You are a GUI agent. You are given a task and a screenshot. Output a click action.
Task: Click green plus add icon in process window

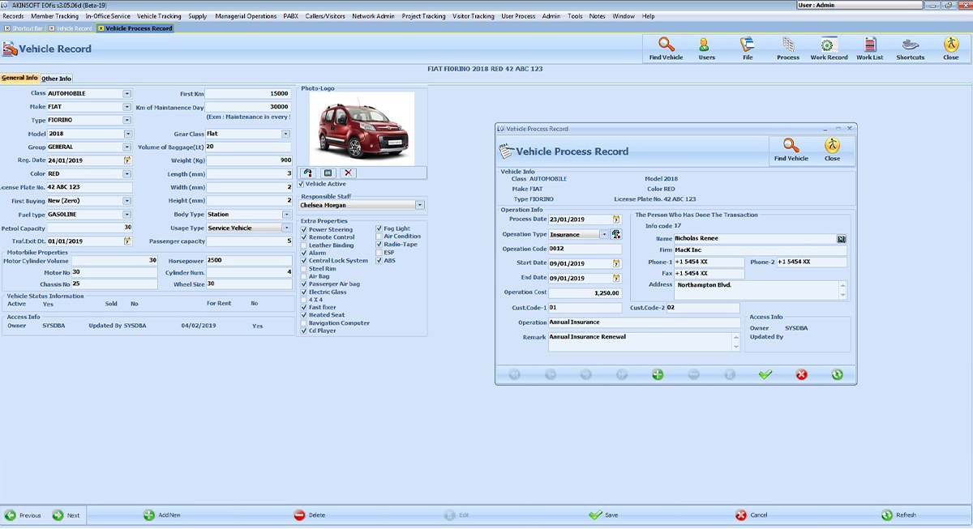(658, 374)
